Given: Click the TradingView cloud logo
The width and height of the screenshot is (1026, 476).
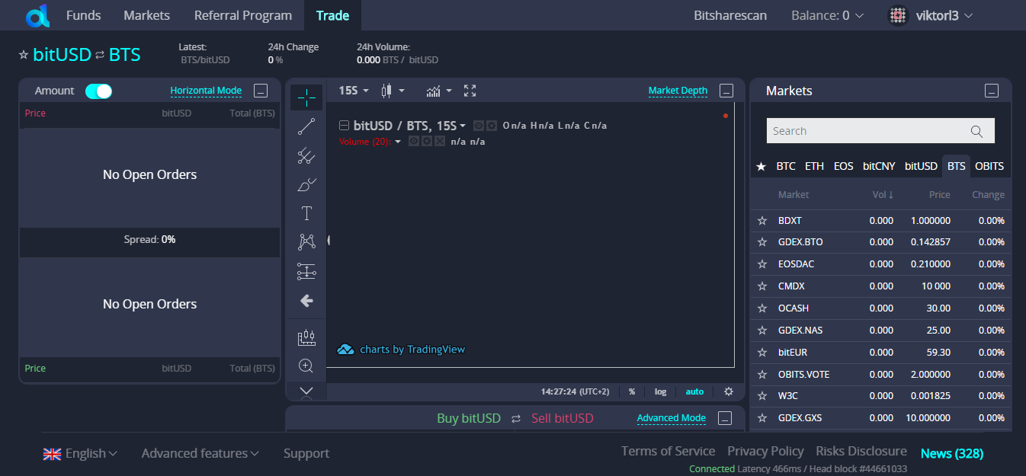Looking at the screenshot, I should pyautogui.click(x=345, y=350).
